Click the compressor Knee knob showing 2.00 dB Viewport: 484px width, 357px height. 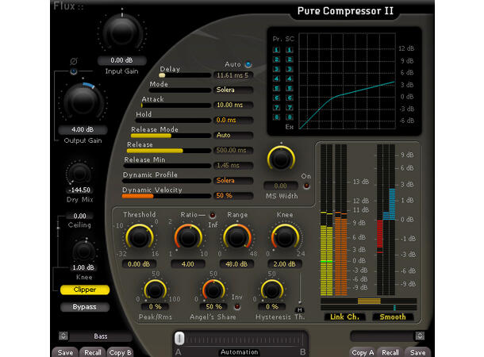pos(285,236)
